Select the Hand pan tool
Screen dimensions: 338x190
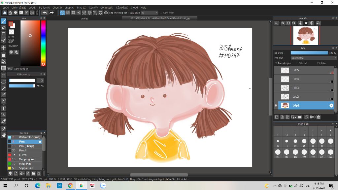tap(3, 135)
